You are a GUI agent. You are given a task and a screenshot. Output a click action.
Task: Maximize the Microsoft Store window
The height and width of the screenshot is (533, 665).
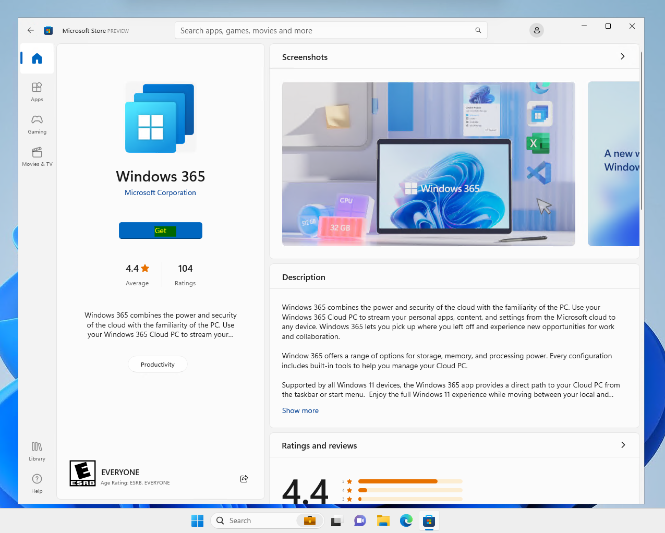tap(608, 26)
